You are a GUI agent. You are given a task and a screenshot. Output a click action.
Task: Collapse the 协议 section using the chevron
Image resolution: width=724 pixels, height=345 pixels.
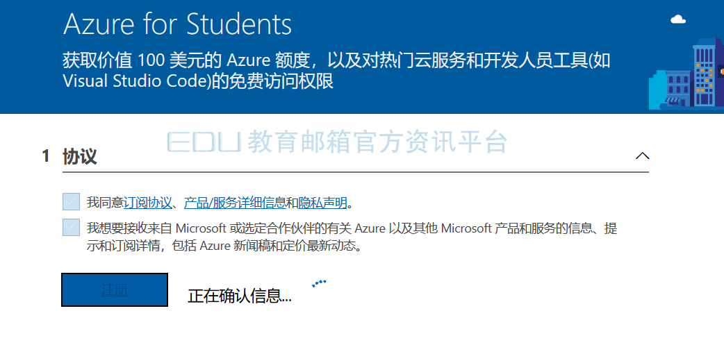tap(642, 156)
